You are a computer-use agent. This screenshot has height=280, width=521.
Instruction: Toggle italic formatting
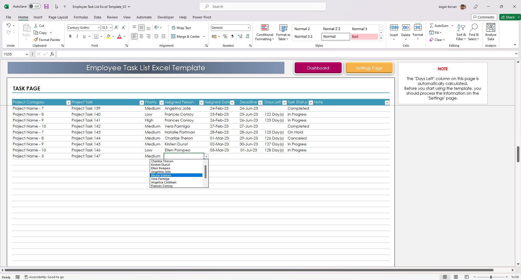tap(77, 36)
